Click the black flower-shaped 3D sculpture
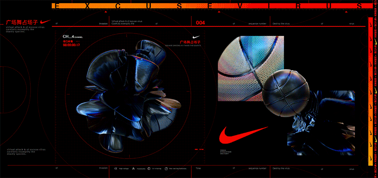The width and height of the screenshot is (378, 178). pos(129,96)
